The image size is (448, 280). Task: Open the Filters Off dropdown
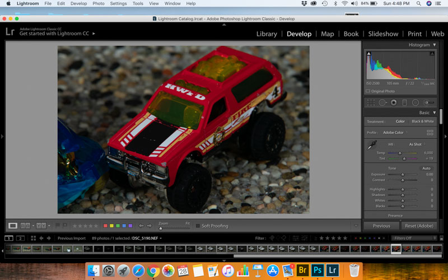click(414, 238)
